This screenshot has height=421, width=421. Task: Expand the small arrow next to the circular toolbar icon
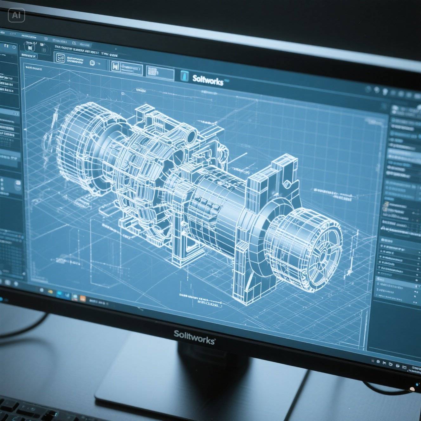(99, 64)
